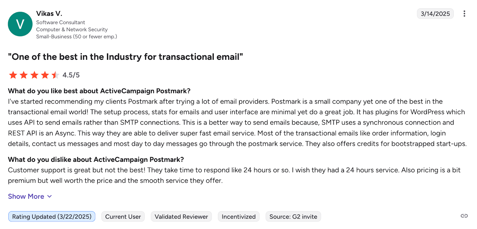Expand the review with Show More
477x229 pixels.
[x=26, y=197]
